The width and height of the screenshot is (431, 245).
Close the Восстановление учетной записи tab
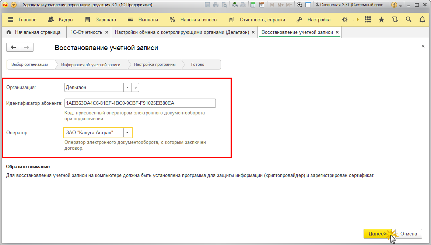(x=337, y=32)
